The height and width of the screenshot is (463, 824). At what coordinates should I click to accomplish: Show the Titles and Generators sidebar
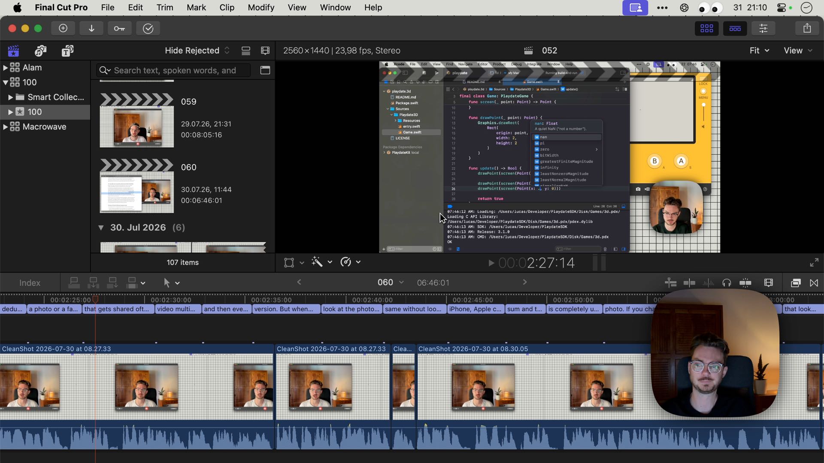(67, 51)
